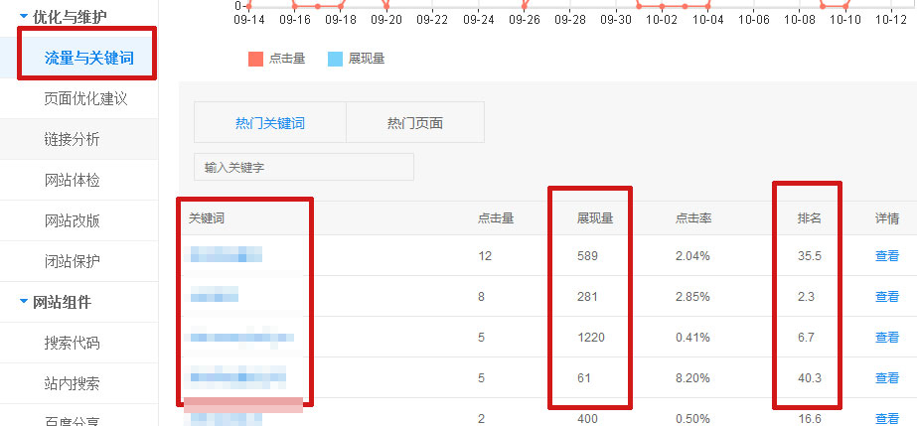The width and height of the screenshot is (917, 426).
Task: Toggle the 点击量 red legend swatch
Action: click(x=255, y=59)
